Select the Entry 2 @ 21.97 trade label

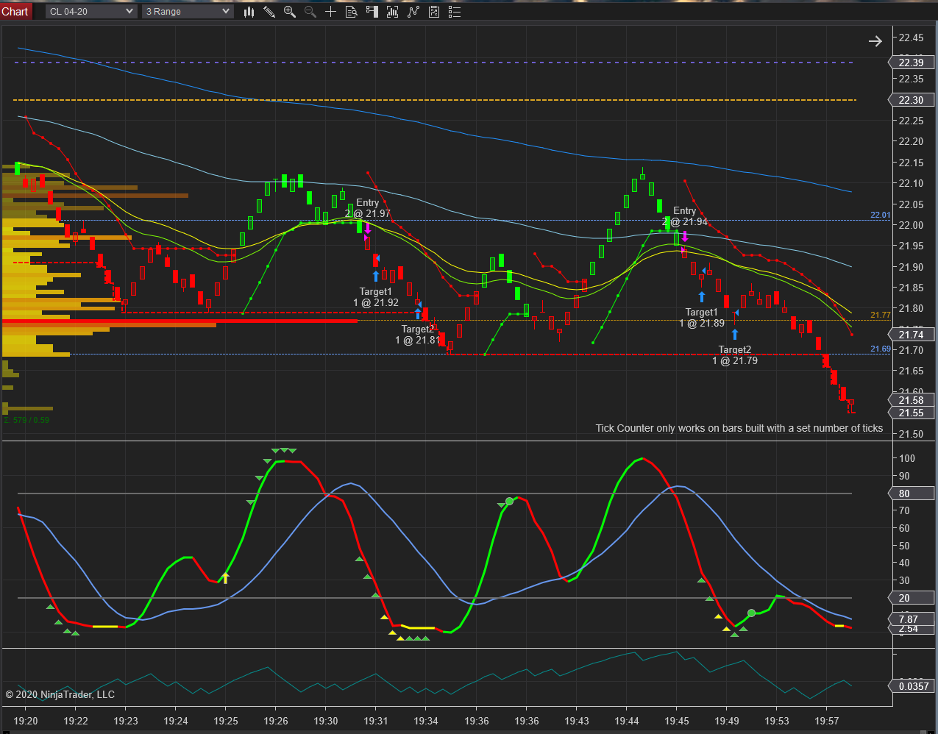tap(367, 208)
